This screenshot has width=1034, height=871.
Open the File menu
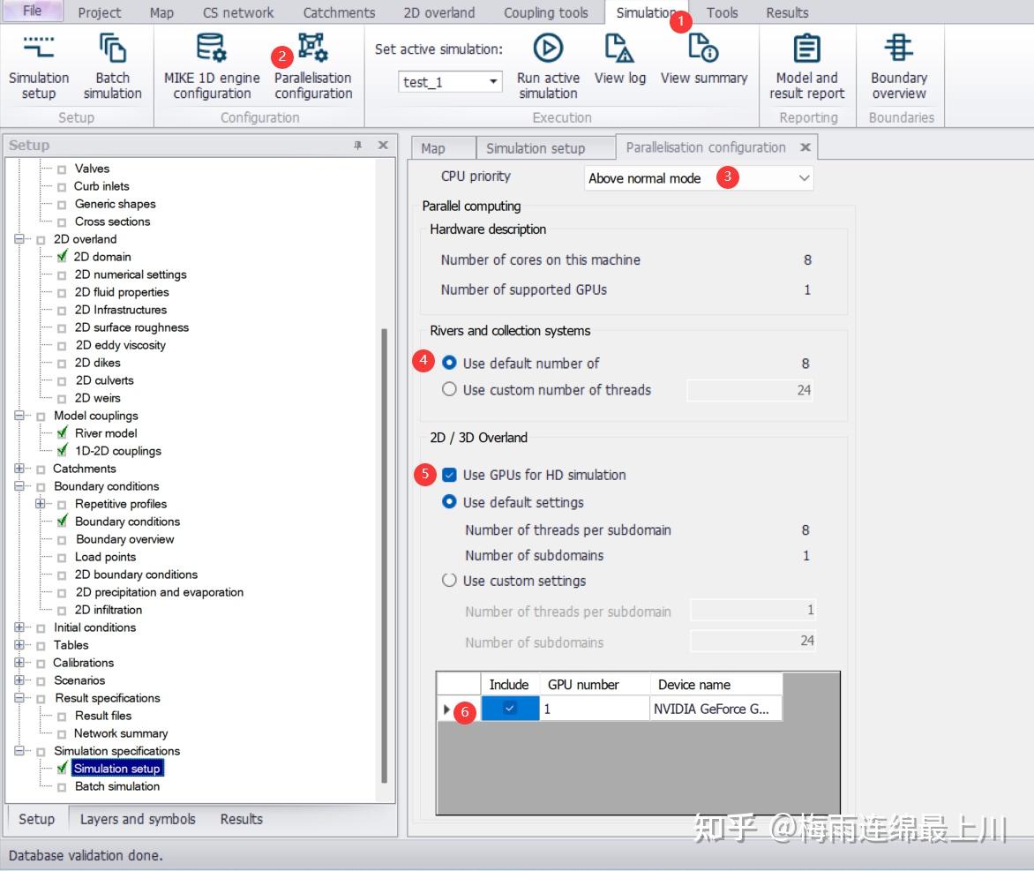(x=33, y=11)
